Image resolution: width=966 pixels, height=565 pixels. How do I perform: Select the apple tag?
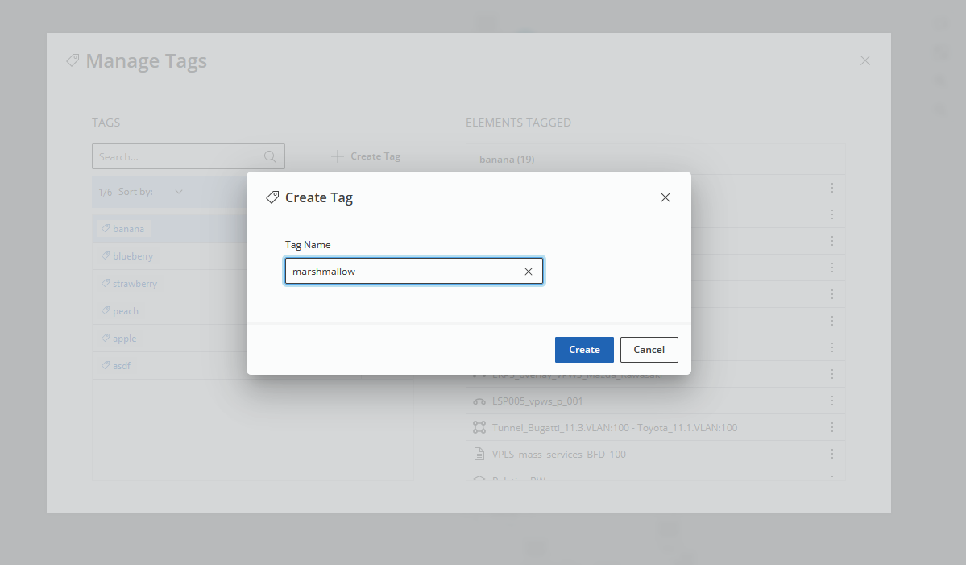coord(124,339)
